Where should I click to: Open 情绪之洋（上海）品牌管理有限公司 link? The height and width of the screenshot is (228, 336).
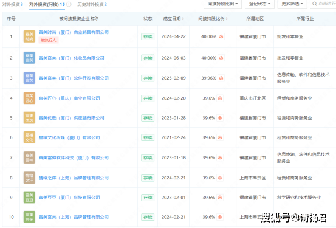pyautogui.click(x=74, y=178)
